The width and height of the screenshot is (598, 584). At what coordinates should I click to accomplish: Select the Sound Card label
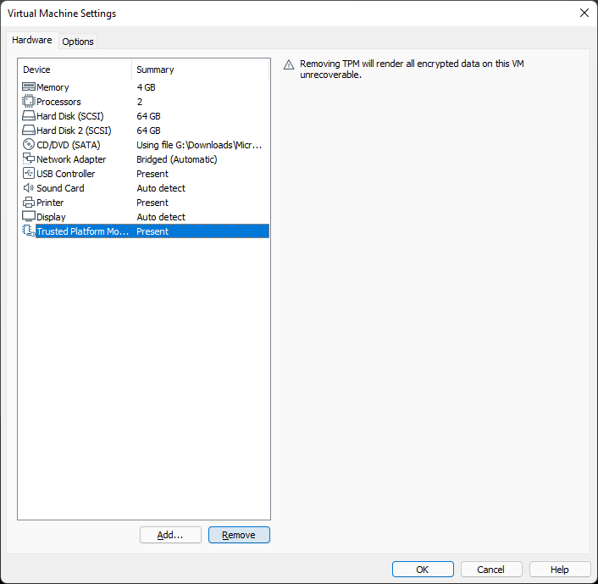(x=60, y=188)
